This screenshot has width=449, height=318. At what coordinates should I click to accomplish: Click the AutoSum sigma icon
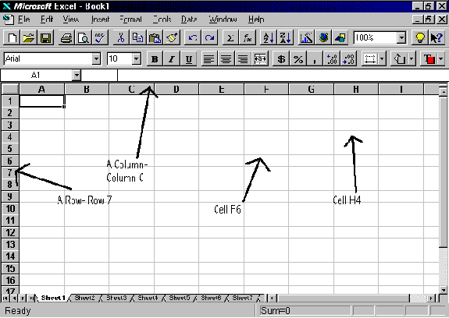pos(230,37)
